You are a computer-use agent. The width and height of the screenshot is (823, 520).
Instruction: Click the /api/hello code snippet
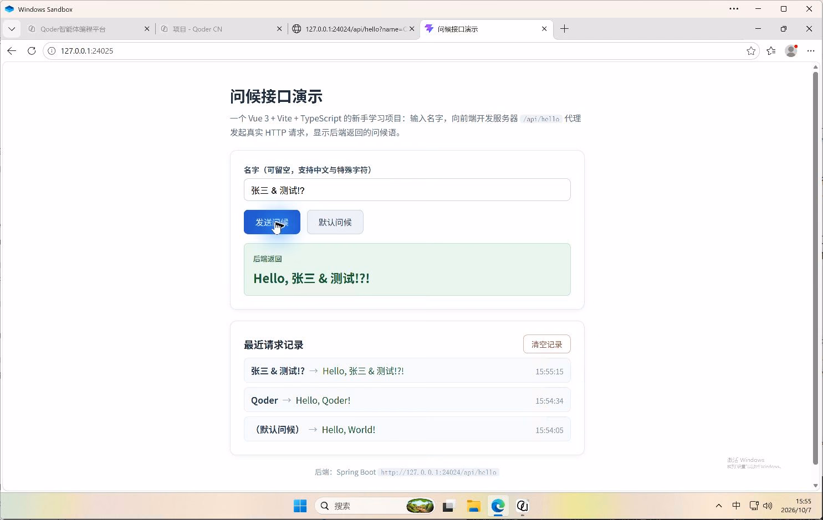tap(541, 119)
